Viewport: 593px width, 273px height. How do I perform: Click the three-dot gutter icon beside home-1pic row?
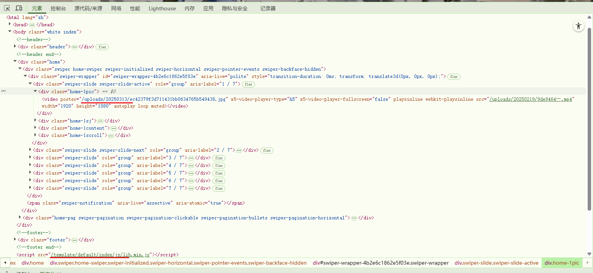point(3,91)
